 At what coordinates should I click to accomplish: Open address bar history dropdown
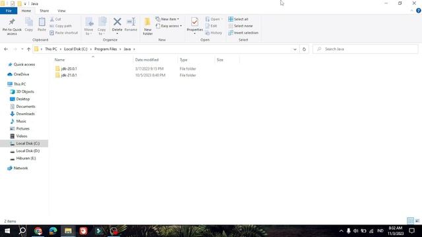[295, 49]
